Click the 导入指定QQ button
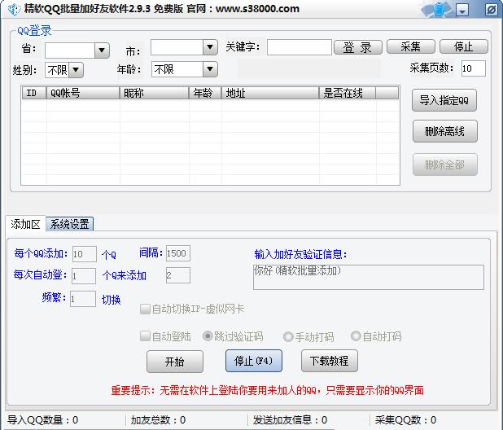The height and width of the screenshot is (430, 503). tap(444, 100)
